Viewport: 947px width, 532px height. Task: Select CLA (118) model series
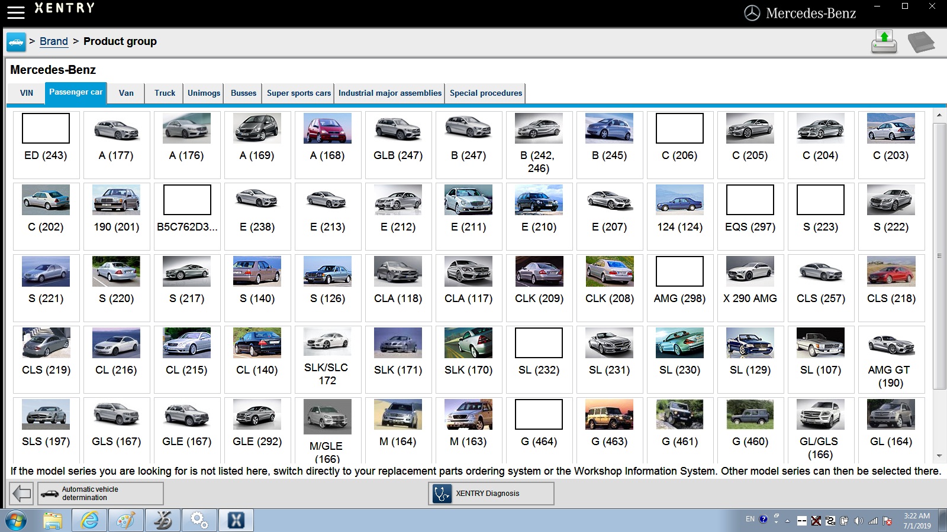tap(398, 288)
